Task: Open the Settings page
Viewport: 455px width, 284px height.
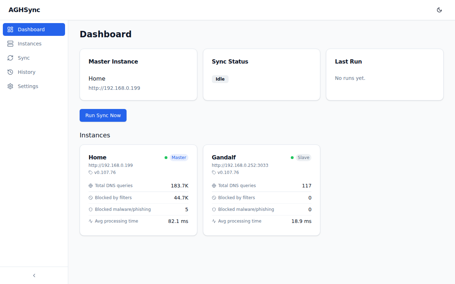Action: tap(34, 86)
